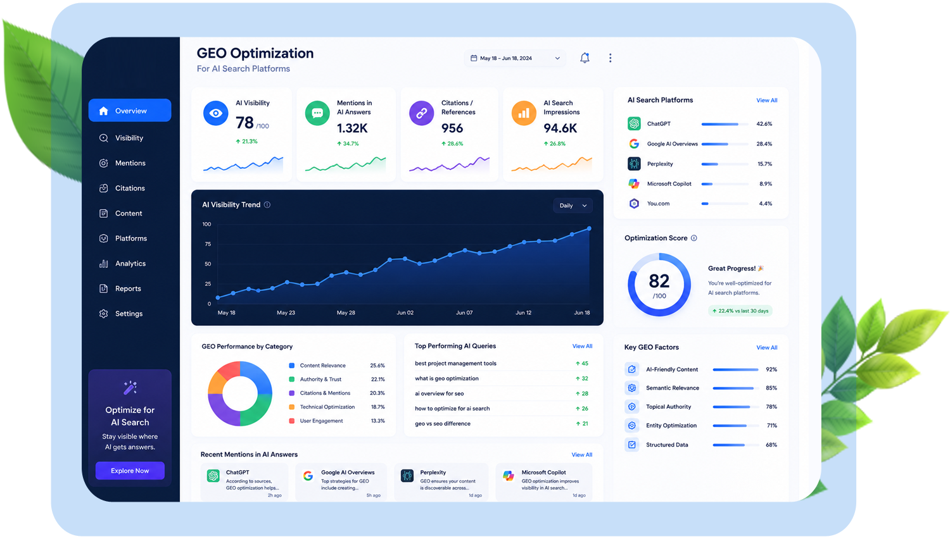View All Top Performing AI Queries
Viewport: 950px width, 539px height.
[x=582, y=346]
